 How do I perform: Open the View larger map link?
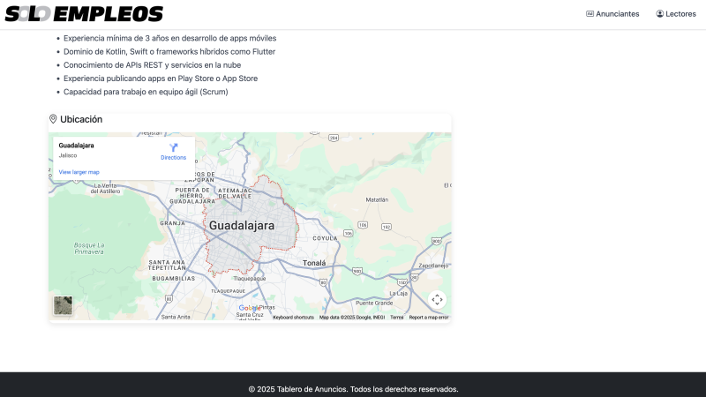(x=79, y=172)
